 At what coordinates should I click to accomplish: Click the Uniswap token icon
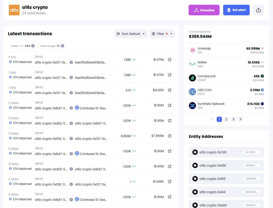pyautogui.click(x=192, y=50)
